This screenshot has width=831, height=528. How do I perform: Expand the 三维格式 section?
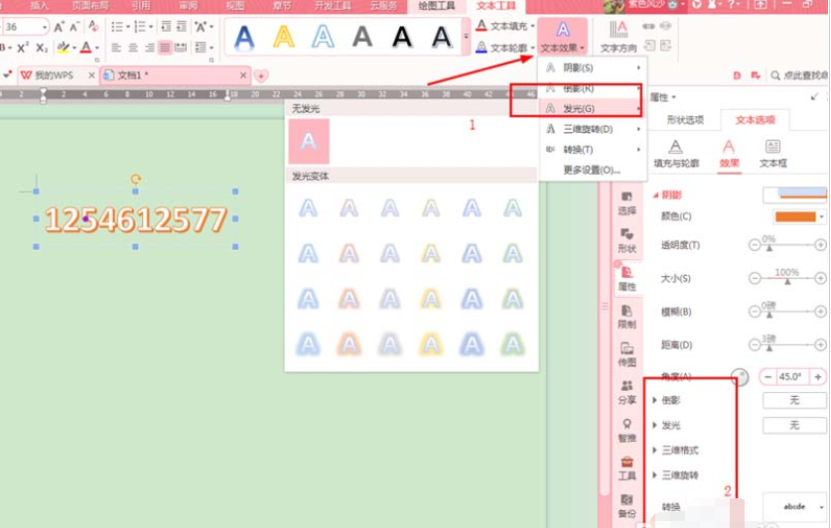(655, 450)
